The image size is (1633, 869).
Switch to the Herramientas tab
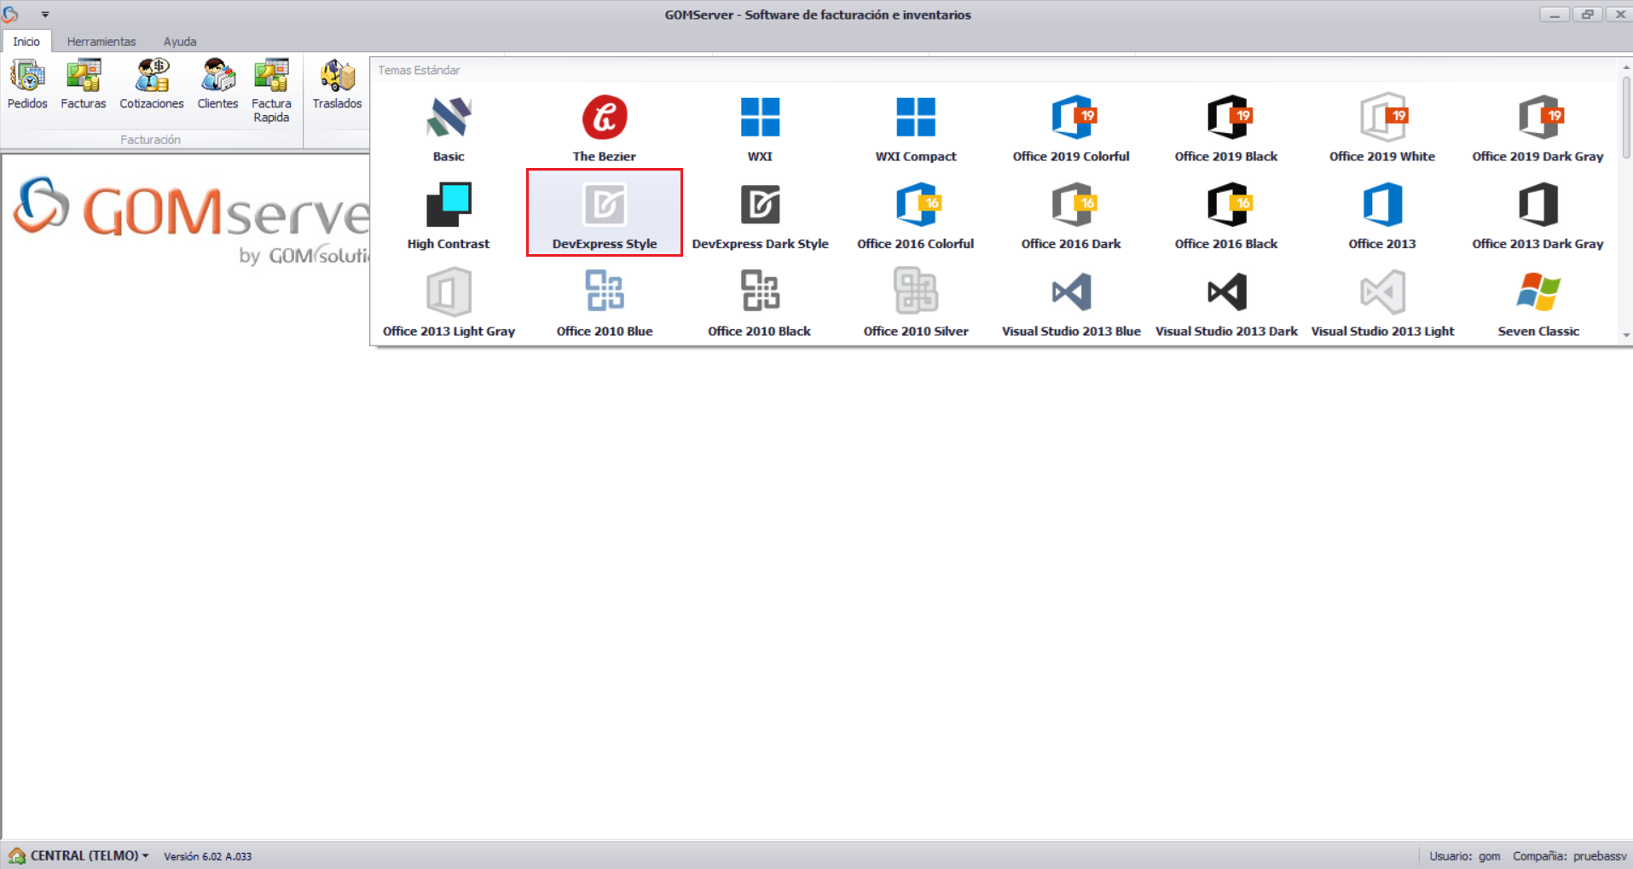[101, 41]
